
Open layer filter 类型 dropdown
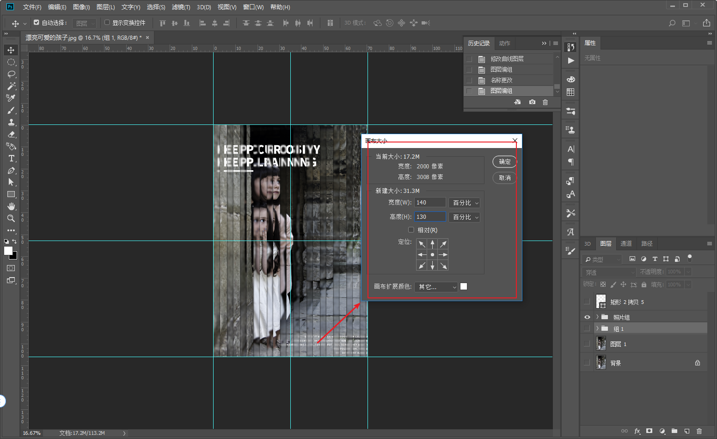tap(602, 260)
